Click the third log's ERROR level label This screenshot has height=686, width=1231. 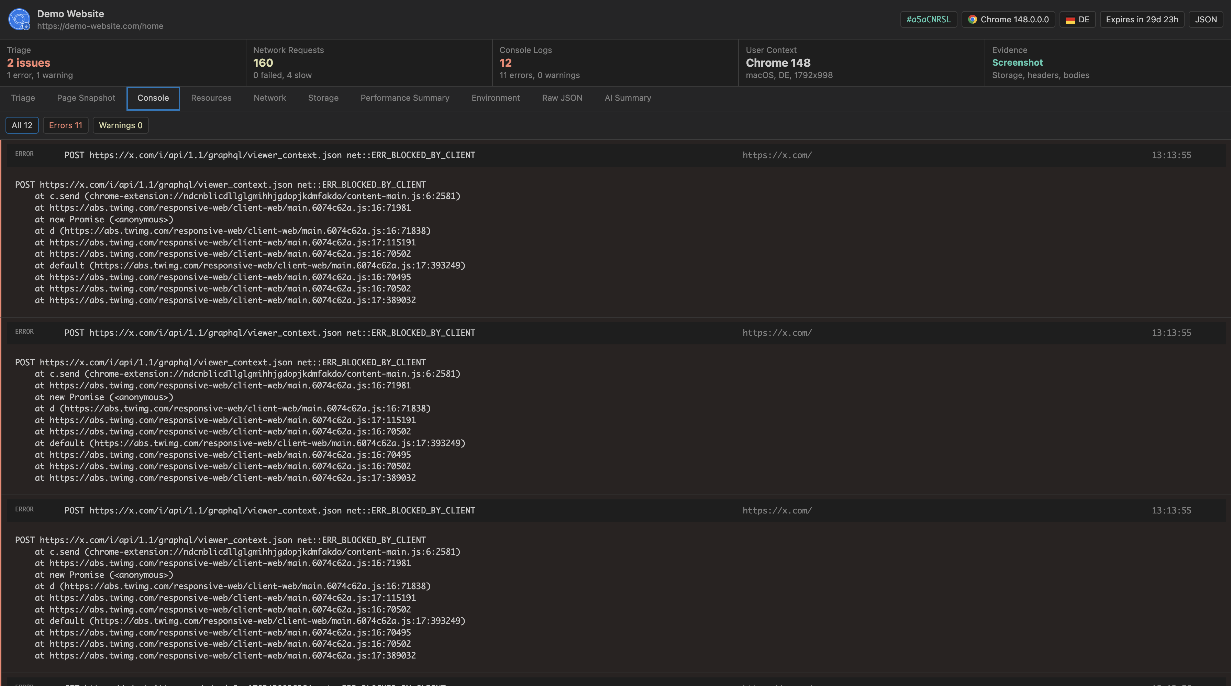coord(24,509)
